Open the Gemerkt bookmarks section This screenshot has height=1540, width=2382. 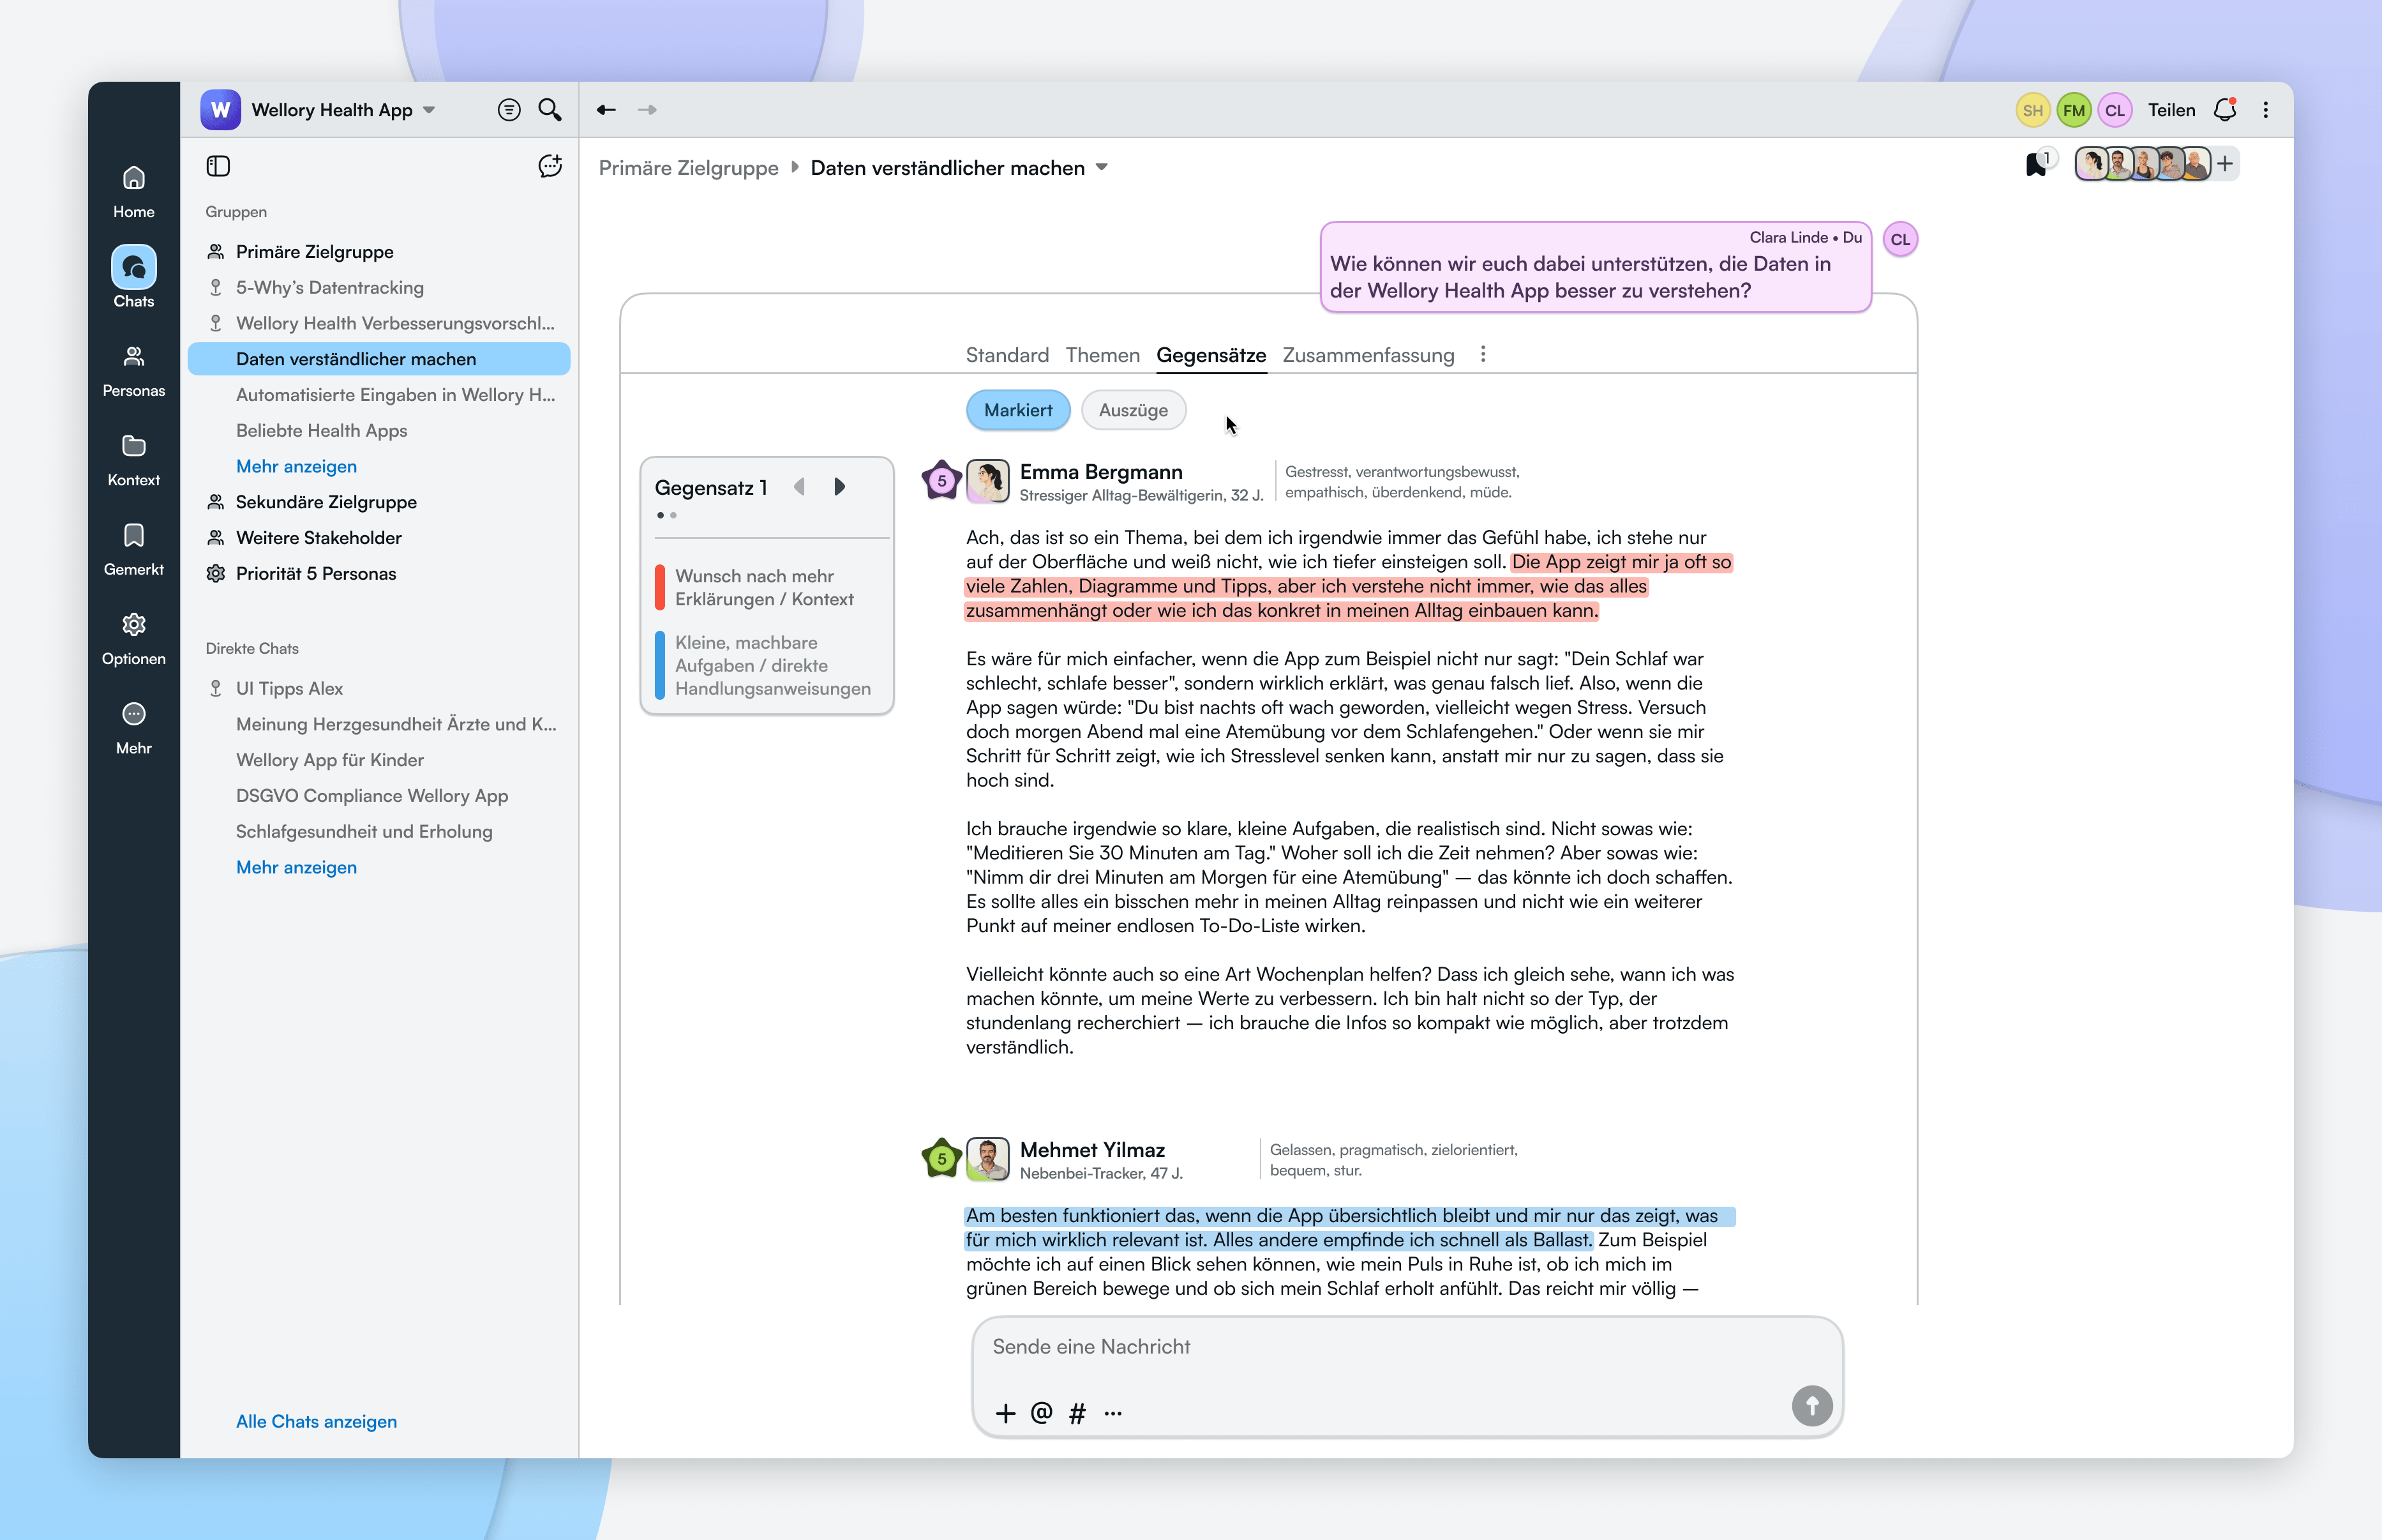click(x=133, y=549)
